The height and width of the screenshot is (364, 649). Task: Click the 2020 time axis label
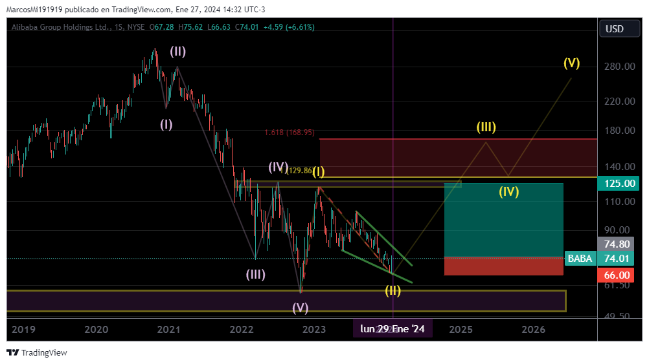pyautogui.click(x=96, y=329)
